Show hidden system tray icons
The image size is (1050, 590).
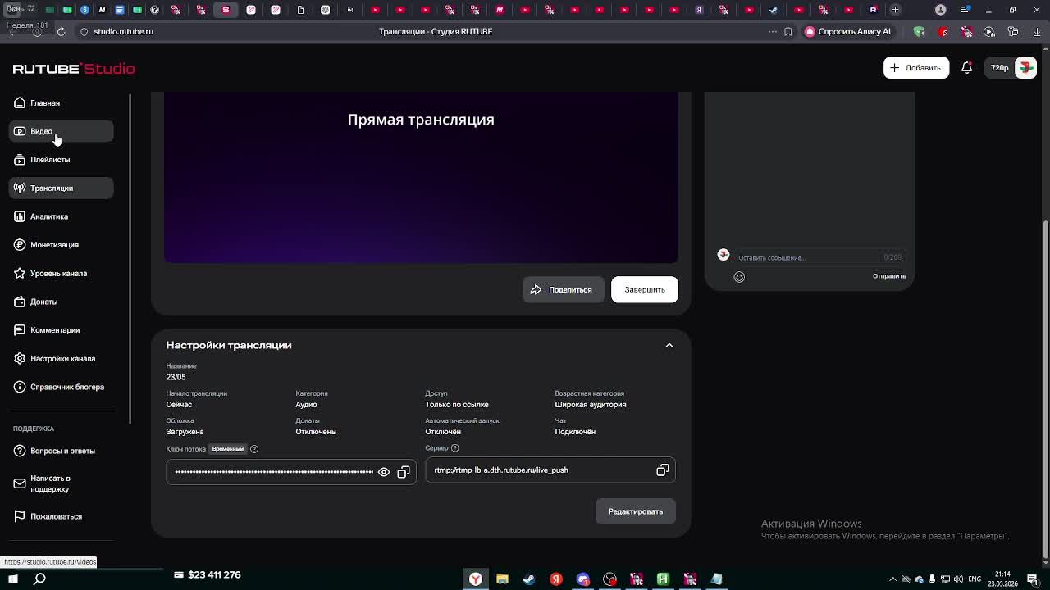click(x=892, y=579)
